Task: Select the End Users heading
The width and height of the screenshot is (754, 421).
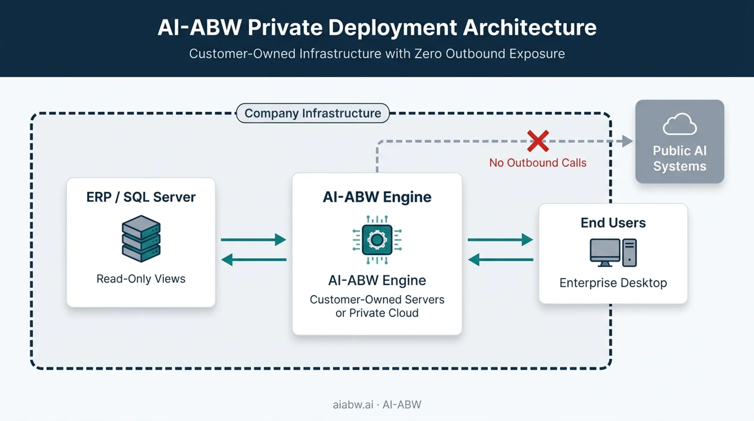Action: pos(613,223)
